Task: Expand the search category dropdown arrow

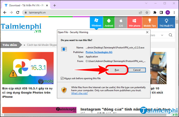Action: pyautogui.click(x=162, y=35)
